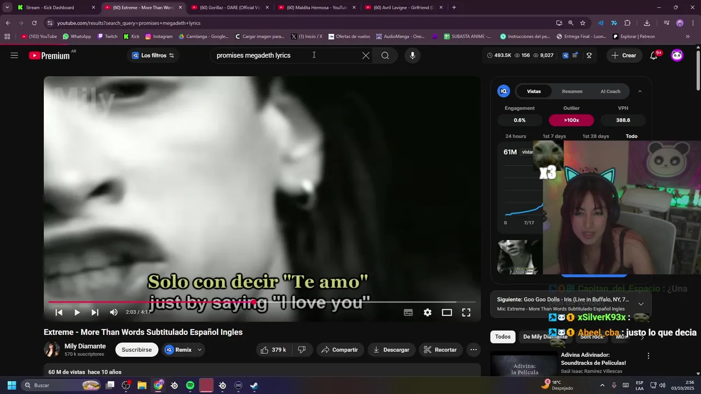Select the 24 hours view range

[515, 136]
